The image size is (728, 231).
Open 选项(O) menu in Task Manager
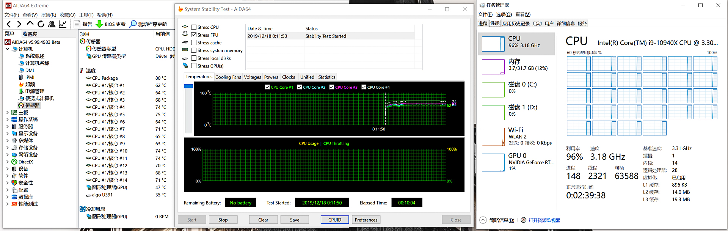tap(504, 14)
